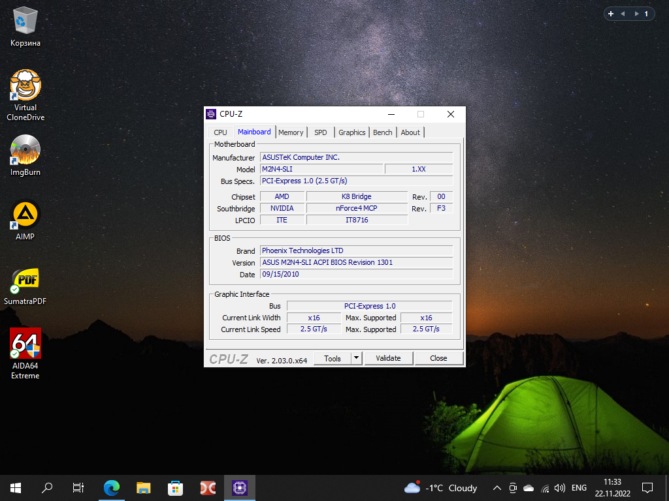Click the Tools button

point(333,358)
